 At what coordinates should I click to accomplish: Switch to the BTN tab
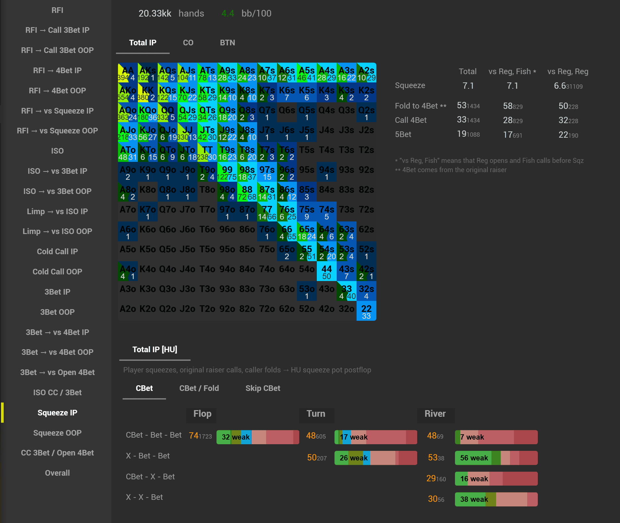[x=227, y=43]
